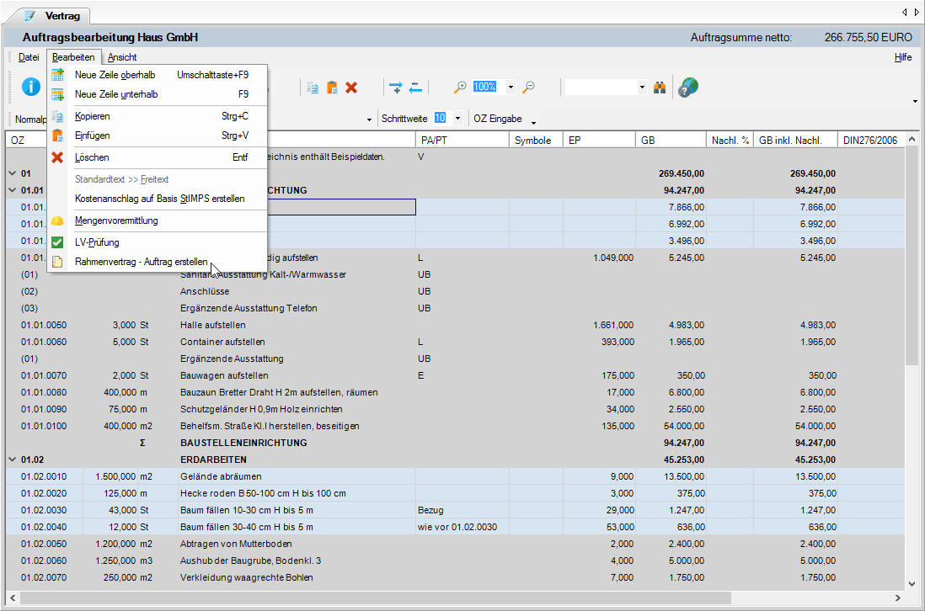Viewport: 925px width, 611px height.
Task: Collapse the 01.02 ERDARBEITEN group
Action: click(13, 460)
